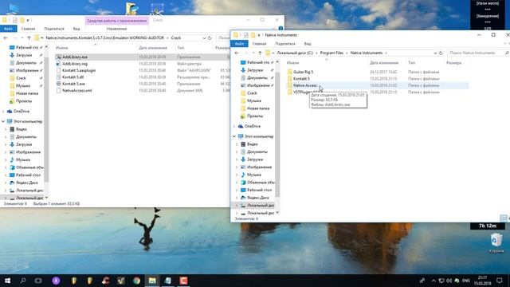Expand OneDrive in Native Instruments window sidebar
The width and height of the screenshot is (510, 287).
[x=234, y=126]
